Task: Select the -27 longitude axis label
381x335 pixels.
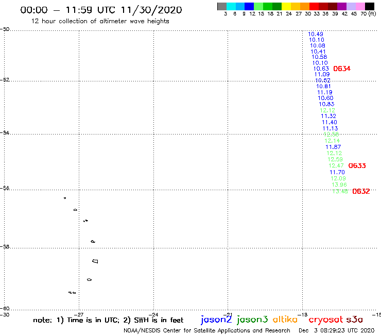Action: [x=79, y=314]
